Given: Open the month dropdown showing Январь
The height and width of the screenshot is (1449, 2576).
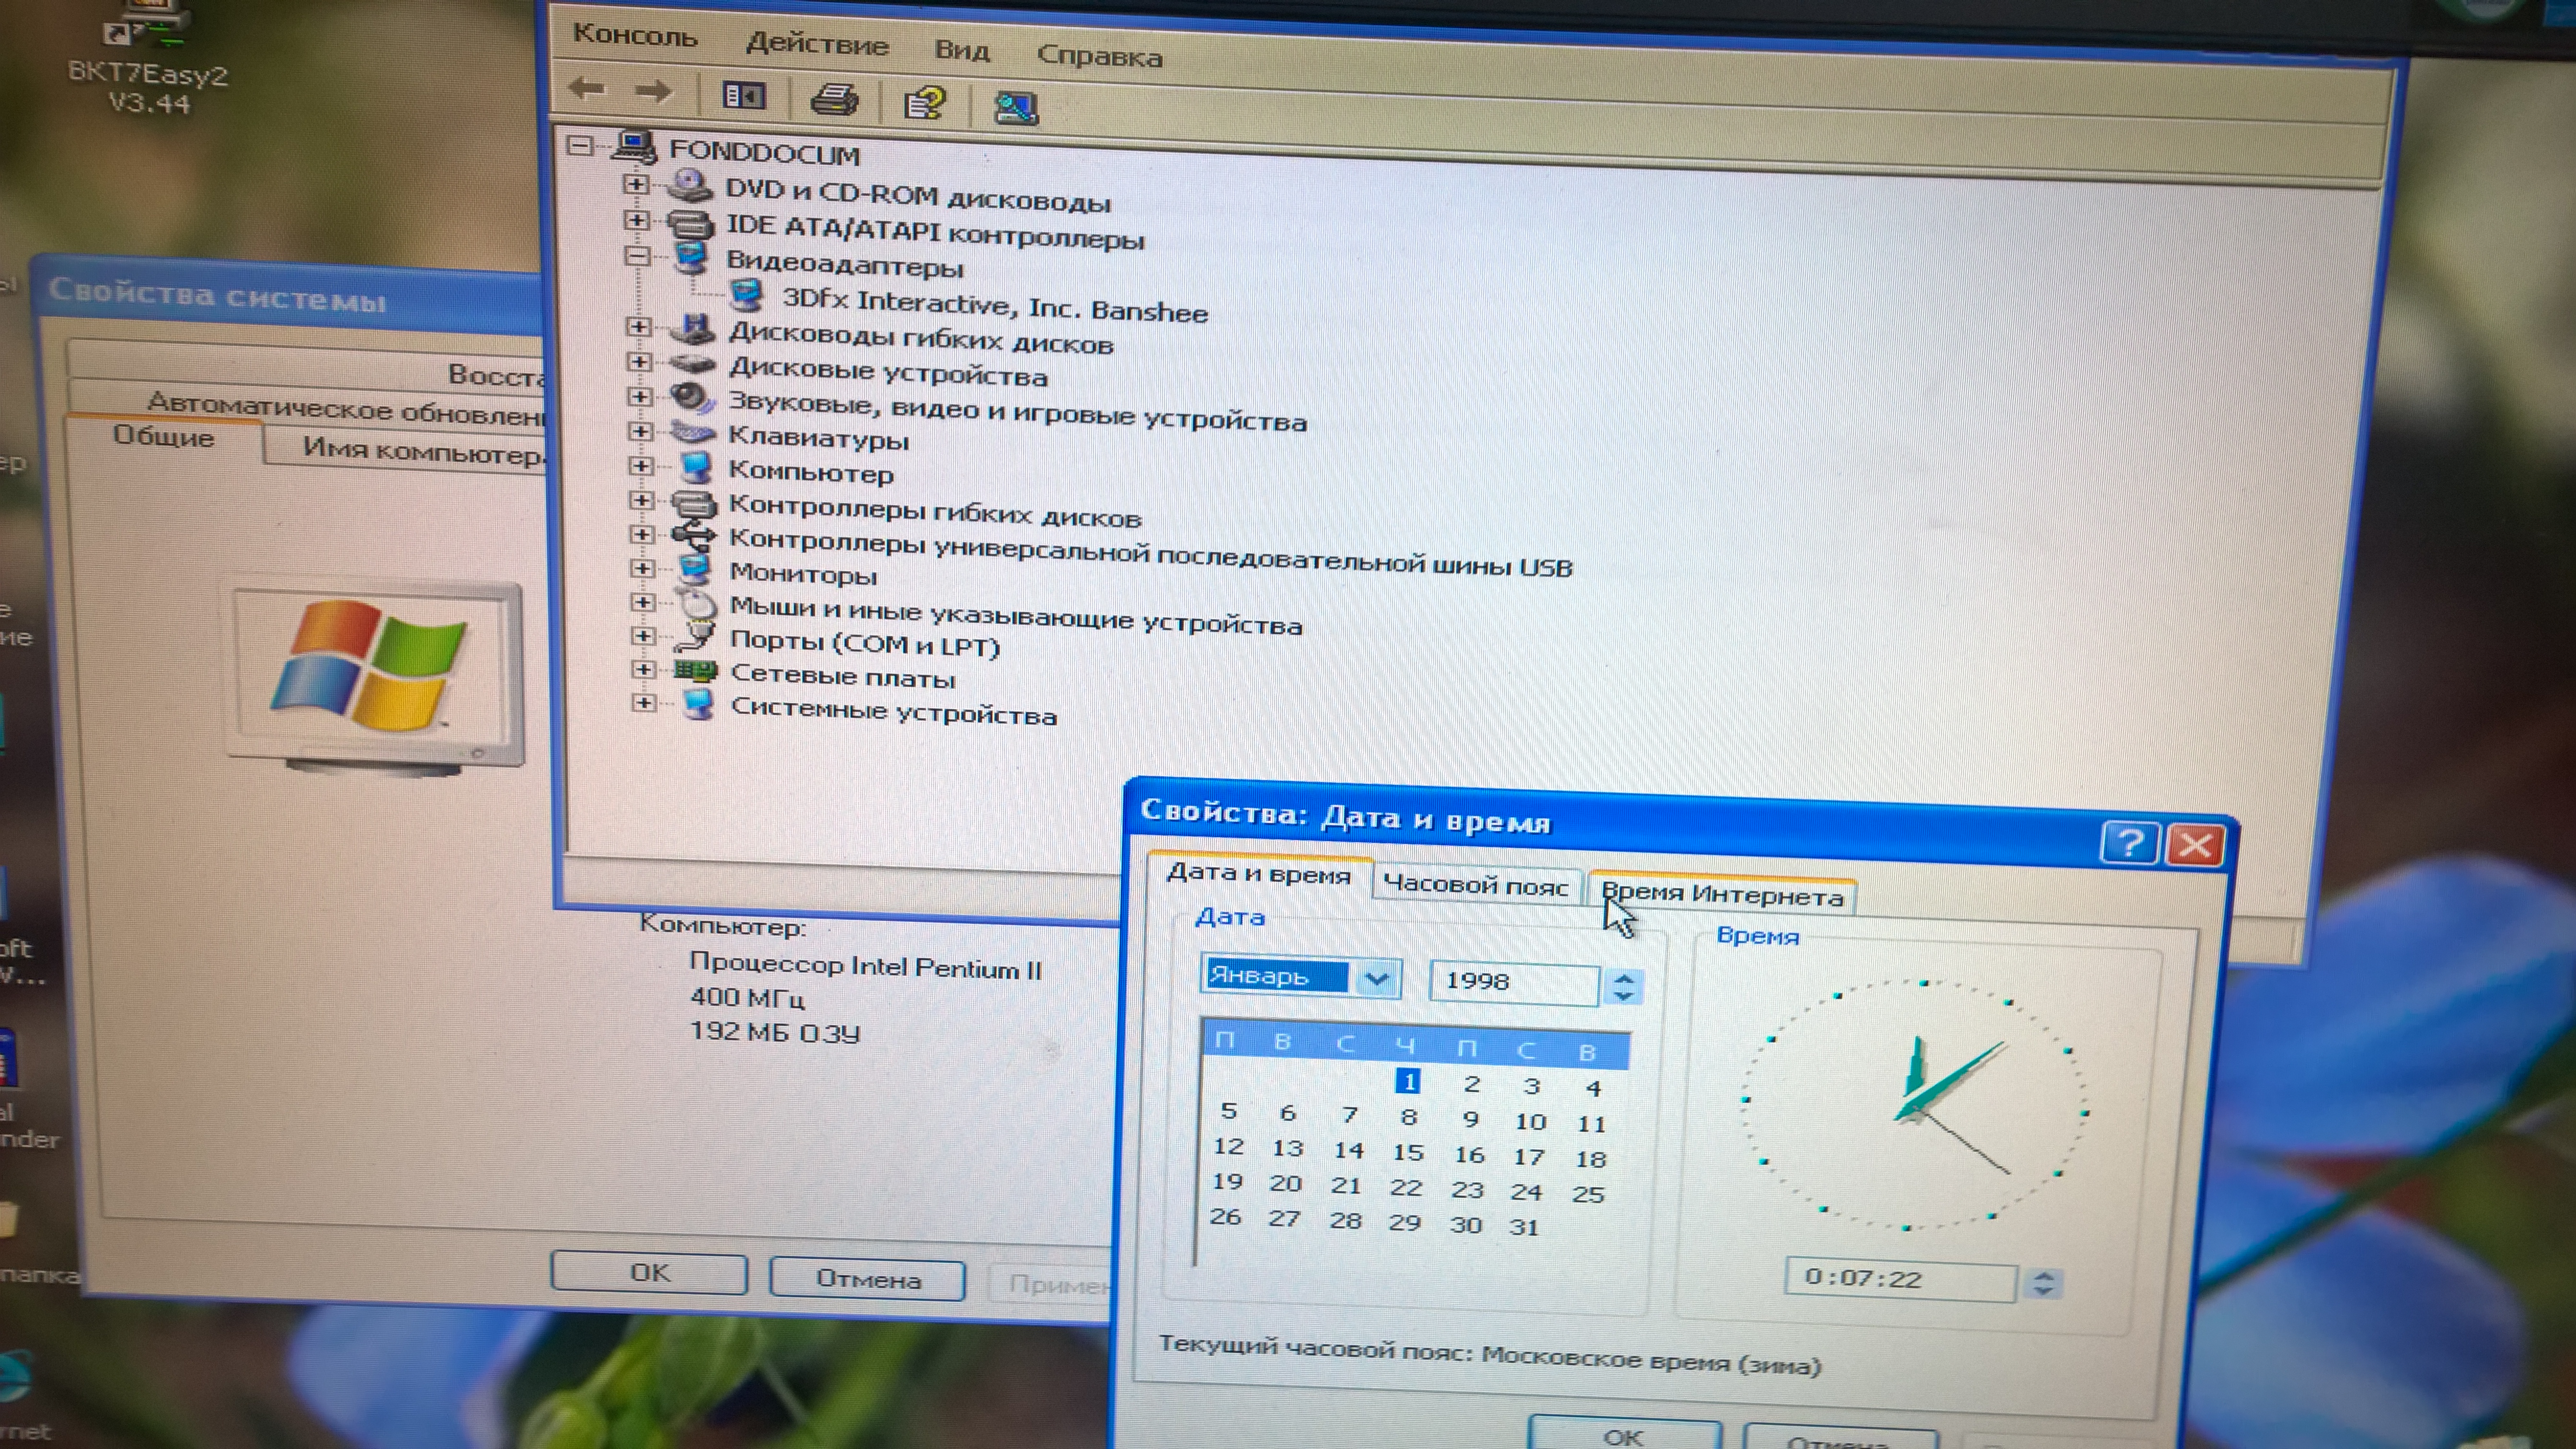Looking at the screenshot, I should [x=1377, y=978].
